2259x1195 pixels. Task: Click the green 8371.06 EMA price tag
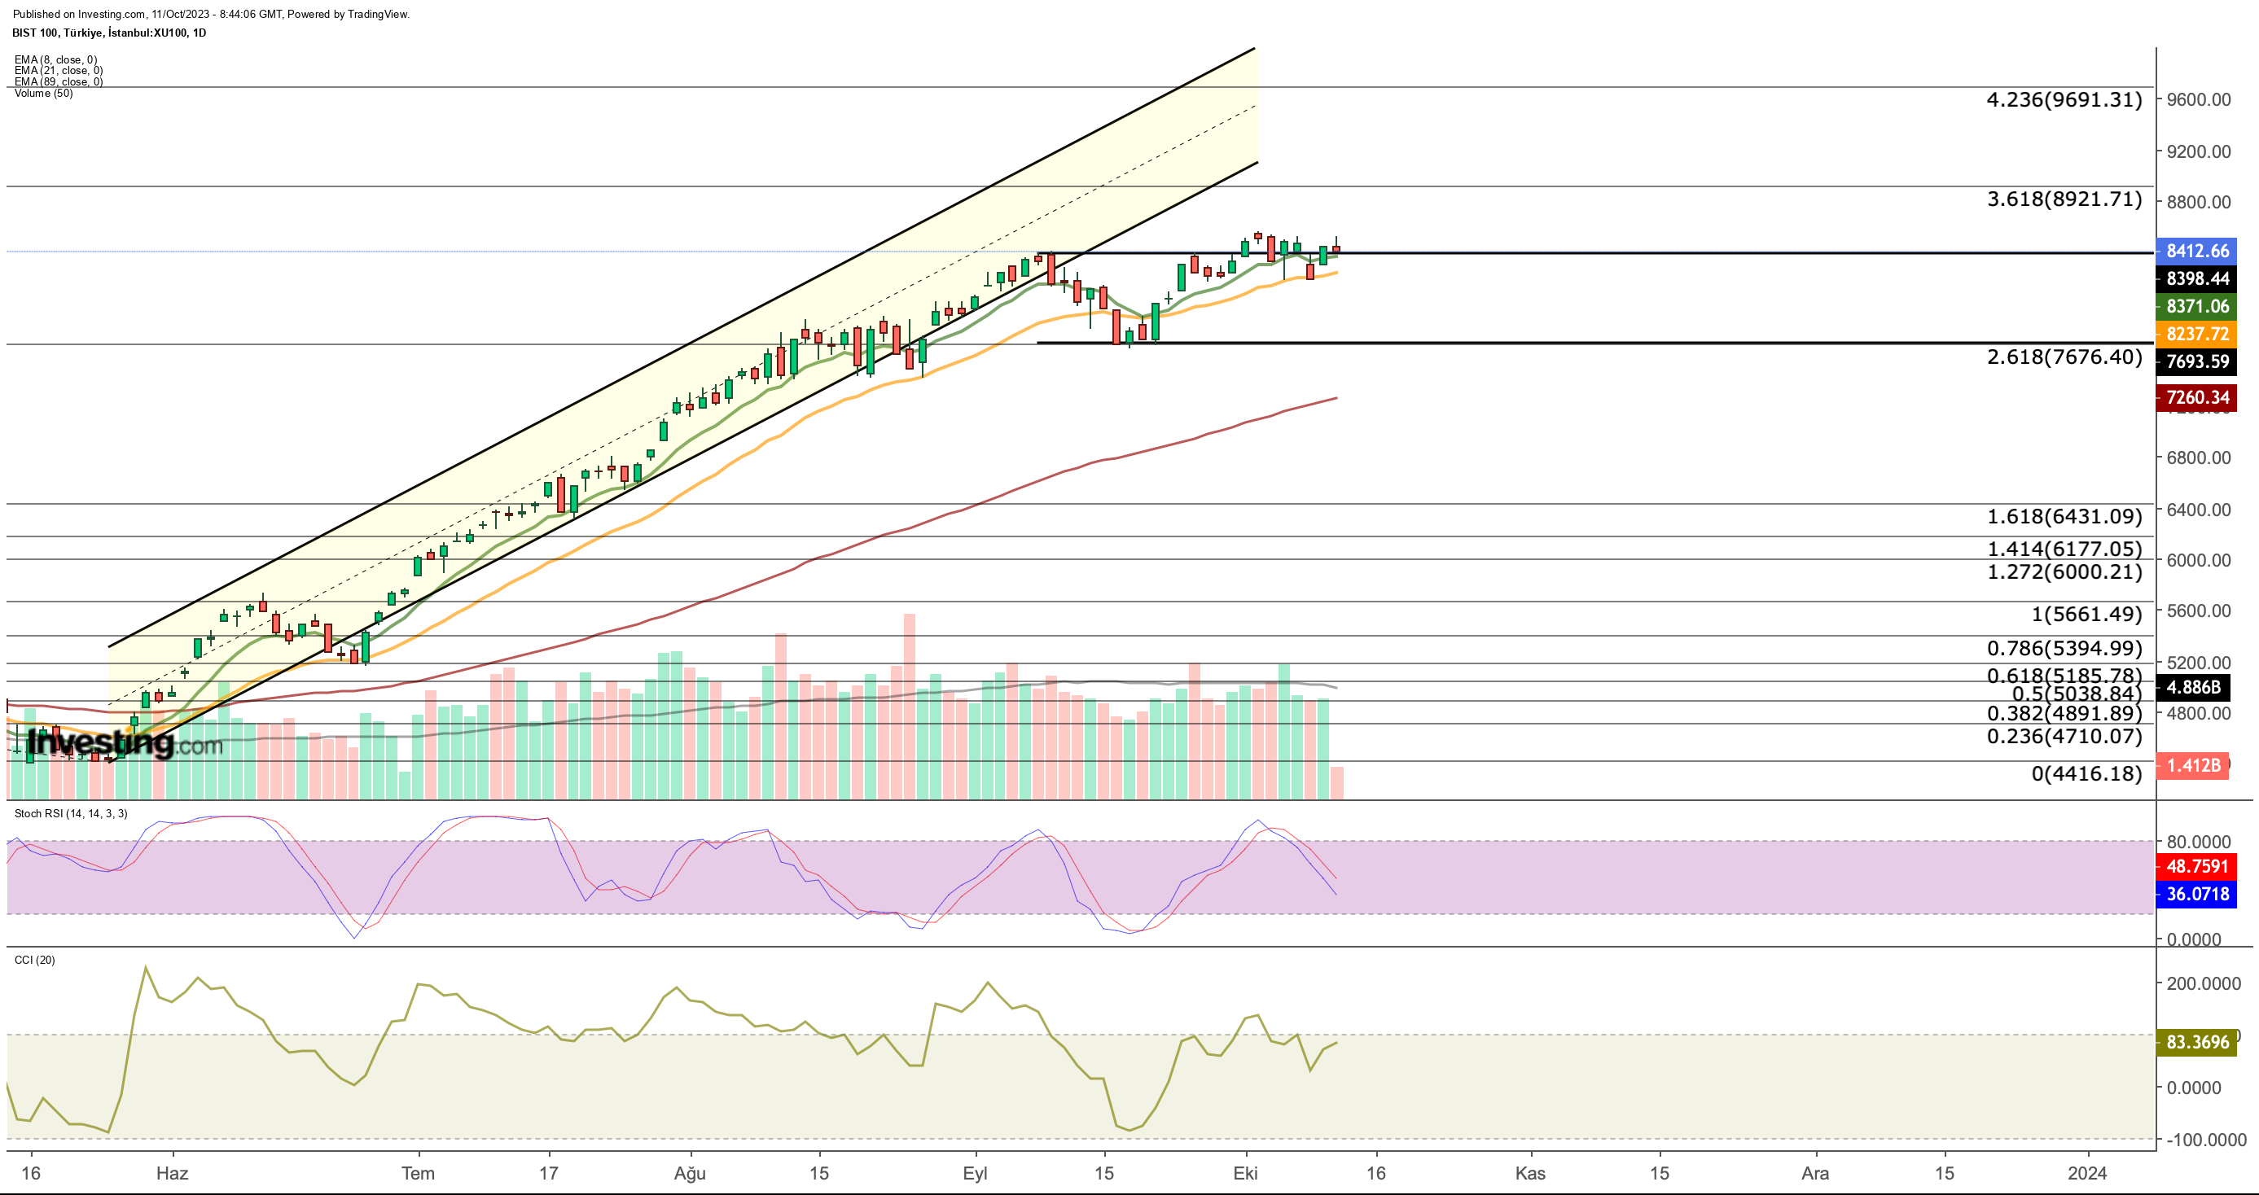2197,306
